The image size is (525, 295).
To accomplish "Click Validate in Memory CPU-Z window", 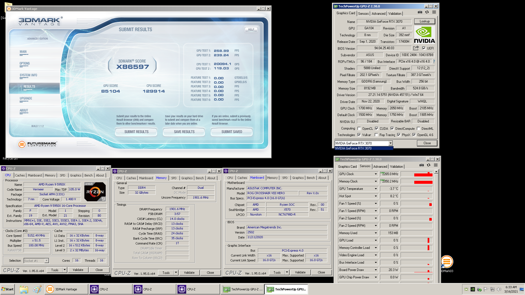I will [189, 273].
